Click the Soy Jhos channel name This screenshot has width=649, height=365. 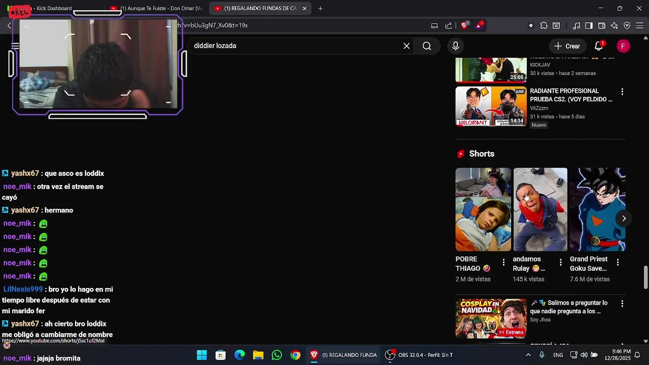point(540,320)
